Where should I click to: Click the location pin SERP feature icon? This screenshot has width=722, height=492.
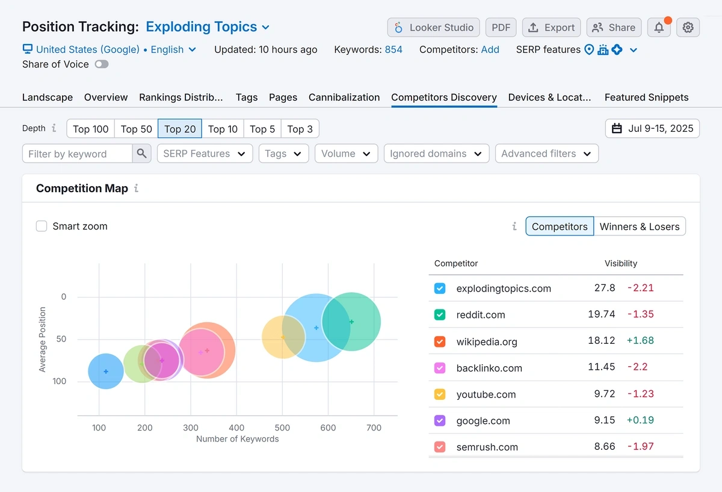click(x=589, y=49)
